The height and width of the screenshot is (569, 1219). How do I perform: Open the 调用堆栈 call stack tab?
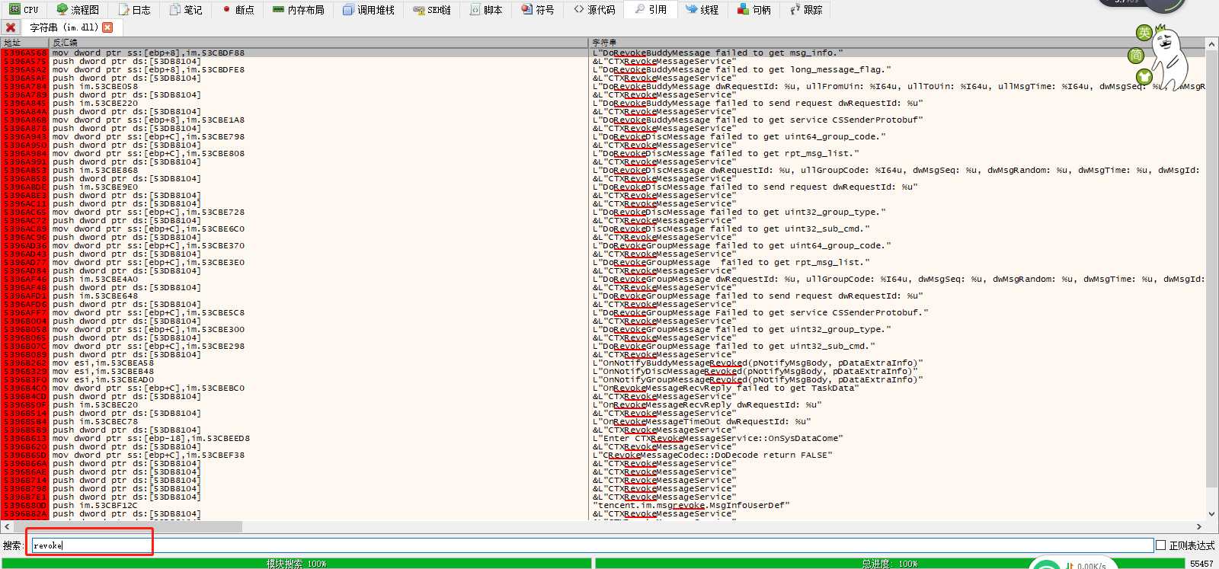369,10
